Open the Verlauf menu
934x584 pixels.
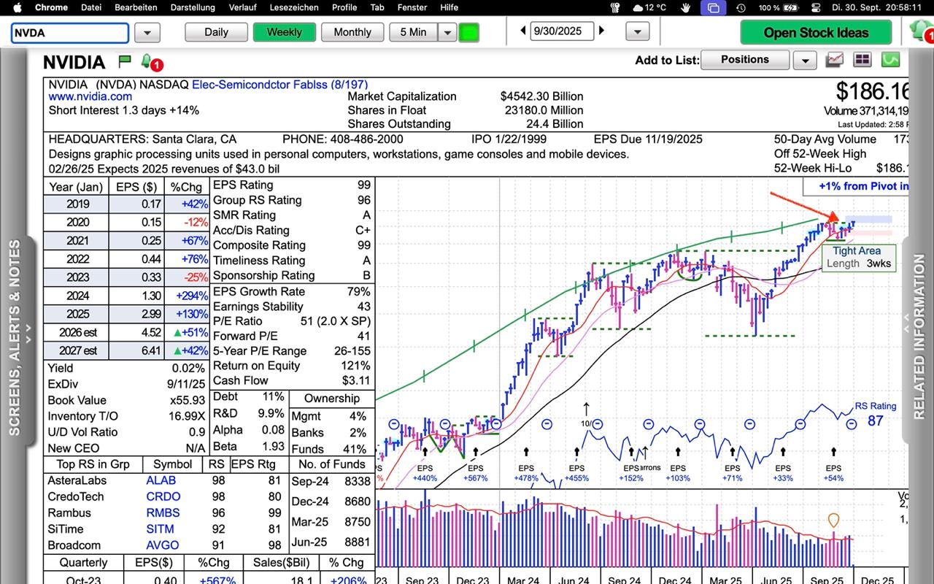(242, 7)
